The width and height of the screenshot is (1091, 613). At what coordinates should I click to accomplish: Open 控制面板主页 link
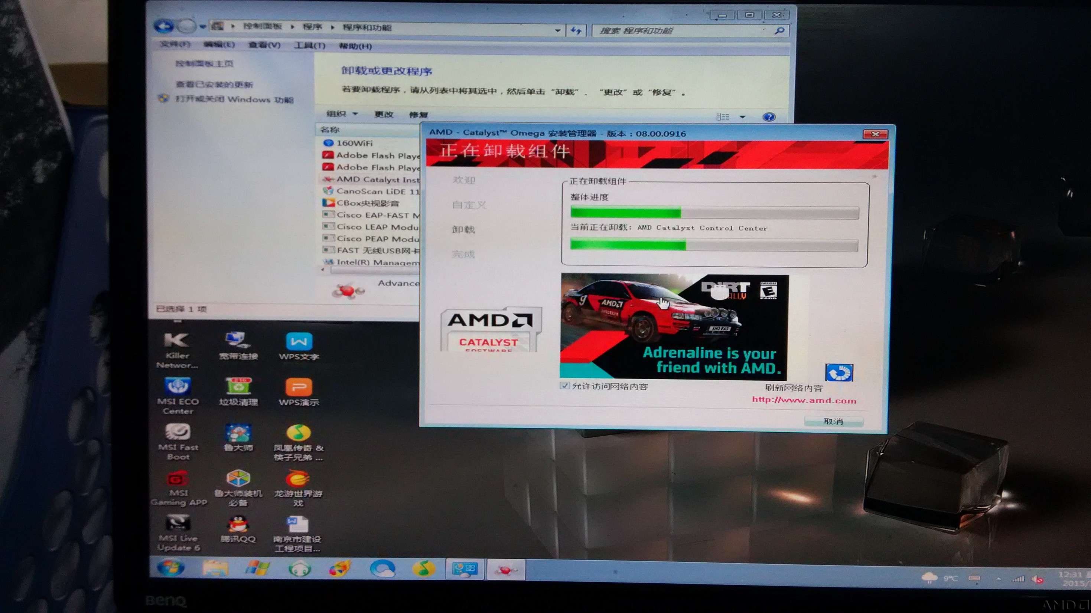(204, 63)
